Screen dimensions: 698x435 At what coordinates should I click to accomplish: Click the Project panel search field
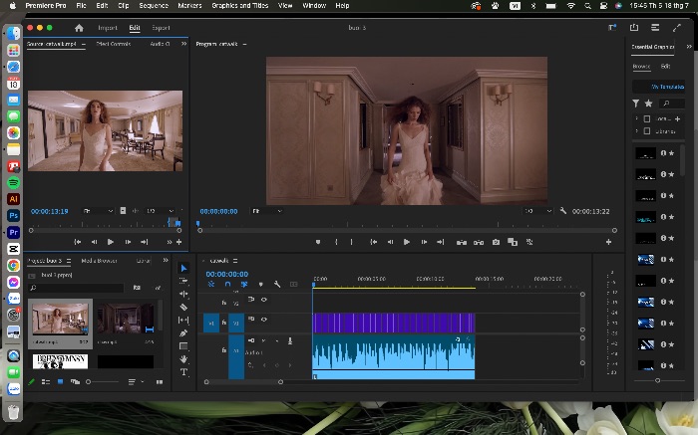76,288
